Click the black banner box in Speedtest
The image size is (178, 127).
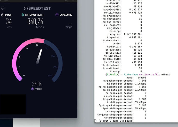[x=13, y=104]
